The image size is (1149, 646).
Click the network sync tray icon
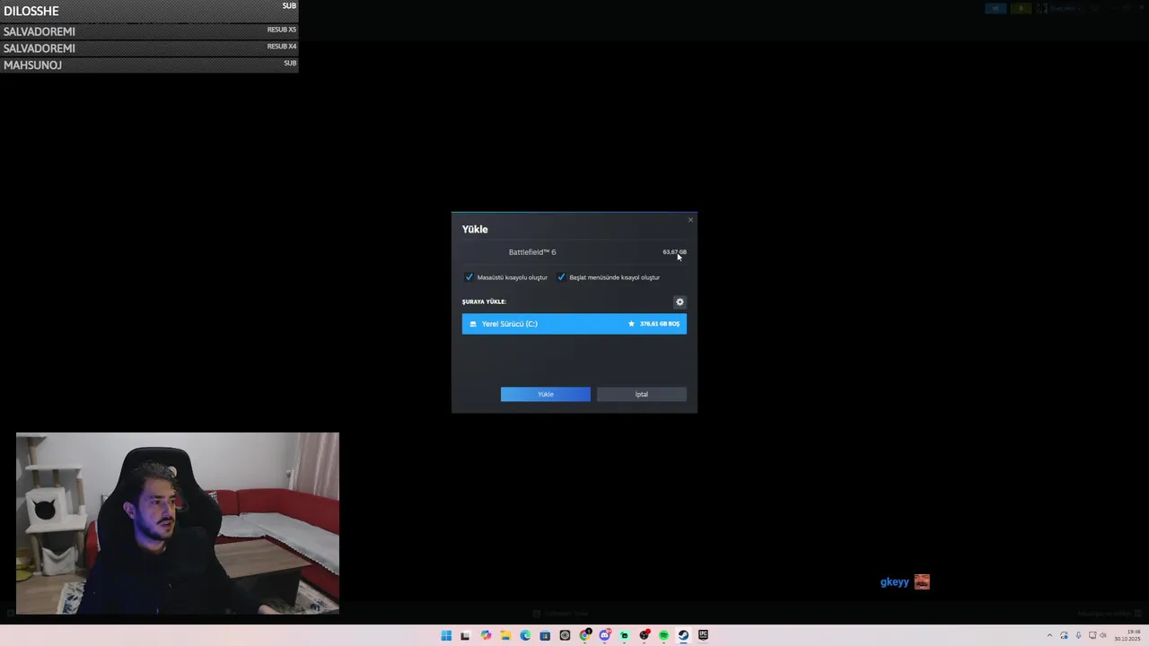1064,635
